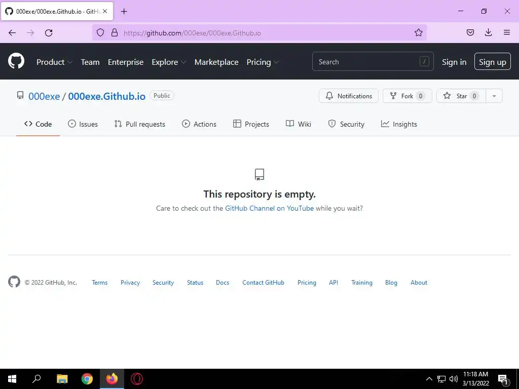519x389 pixels.
Task: Select the Code tab
Action: tap(38, 124)
